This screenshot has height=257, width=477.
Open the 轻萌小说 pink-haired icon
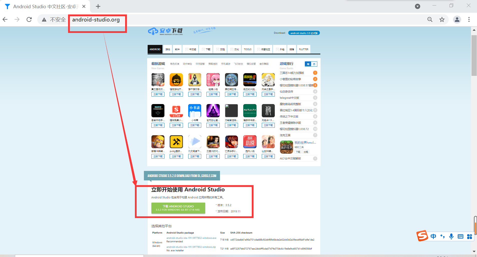coord(213,80)
